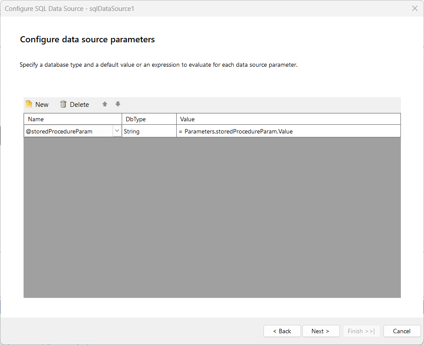Image resolution: width=424 pixels, height=345 pixels.
Task: Click the Value column header
Action: [x=288, y=119]
